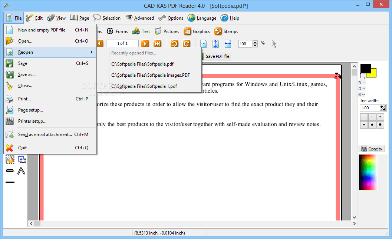Click the green floppy Save icon
The height and width of the screenshot is (239, 392).
[10, 63]
